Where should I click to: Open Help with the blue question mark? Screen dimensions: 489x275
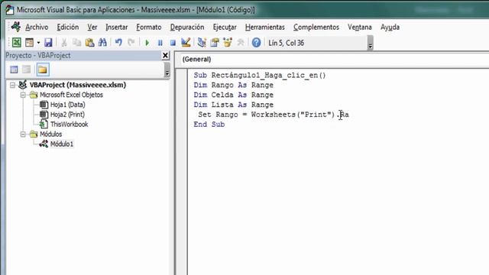(x=257, y=43)
